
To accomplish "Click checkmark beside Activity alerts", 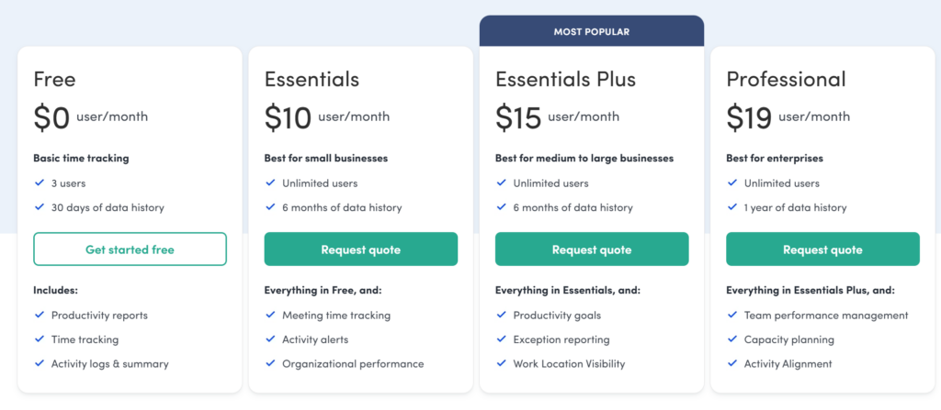I will pos(270,339).
